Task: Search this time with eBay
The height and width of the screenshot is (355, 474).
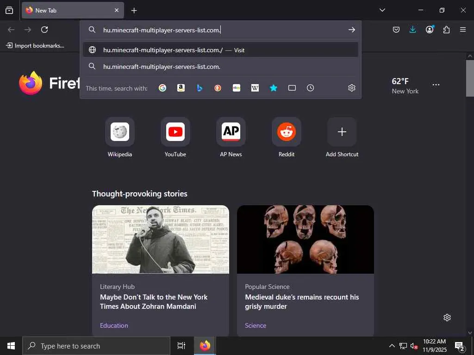Action: [x=237, y=88]
